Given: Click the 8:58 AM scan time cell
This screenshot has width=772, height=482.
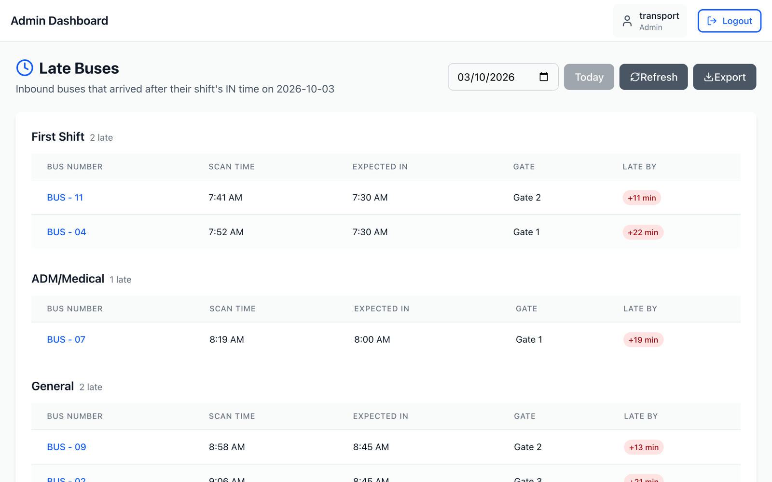Looking at the screenshot, I should point(227,447).
